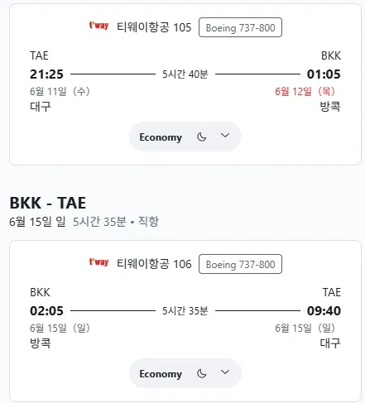Select the 티웨이항공 105 flight title
The height and width of the screenshot is (403, 365).
point(154,27)
